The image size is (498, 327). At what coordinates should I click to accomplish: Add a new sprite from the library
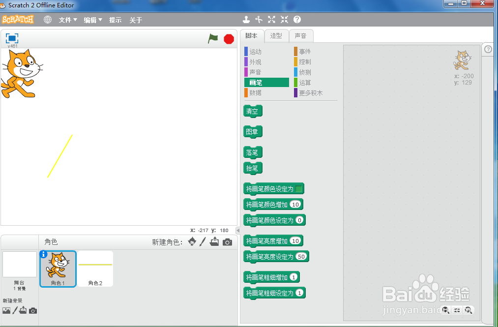click(191, 241)
